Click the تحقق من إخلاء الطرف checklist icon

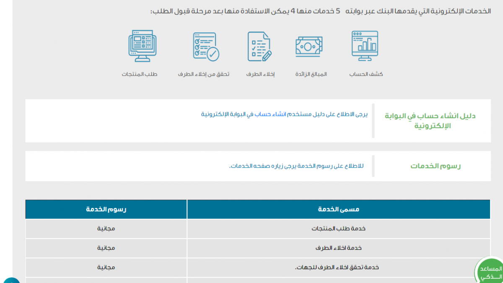(x=206, y=47)
